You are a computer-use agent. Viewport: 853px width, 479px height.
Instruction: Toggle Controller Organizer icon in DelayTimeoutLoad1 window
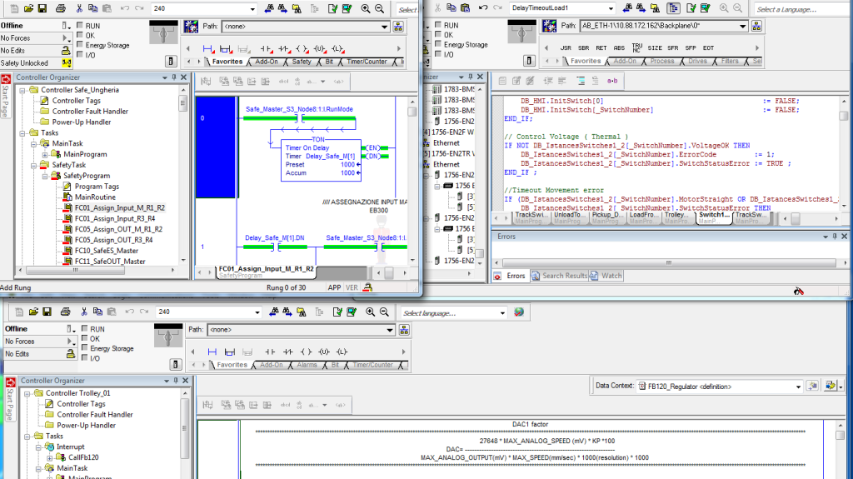[x=673, y=7]
